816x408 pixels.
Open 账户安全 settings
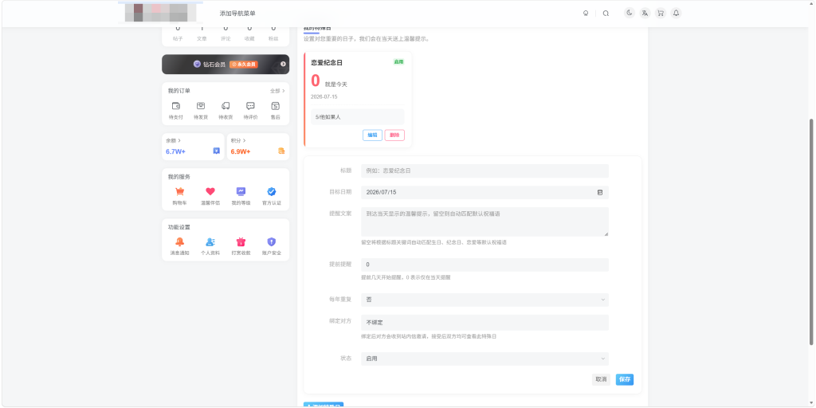coord(272,246)
